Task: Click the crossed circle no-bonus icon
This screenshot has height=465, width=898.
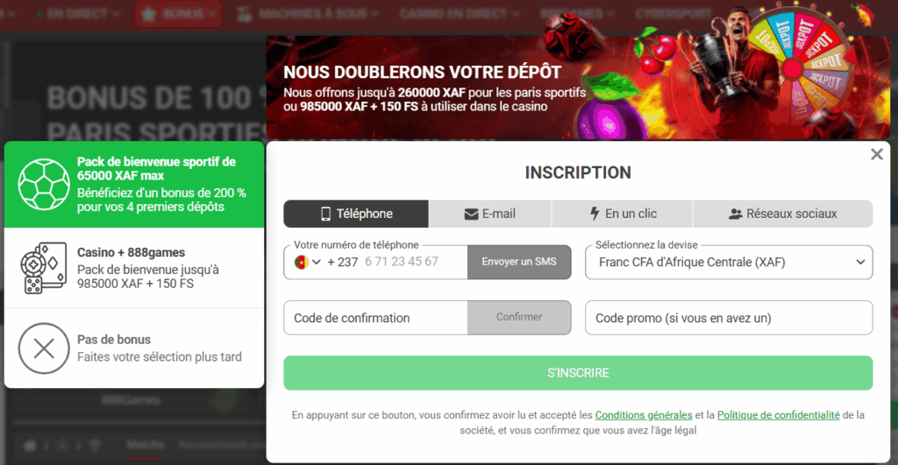Action: [x=44, y=348]
